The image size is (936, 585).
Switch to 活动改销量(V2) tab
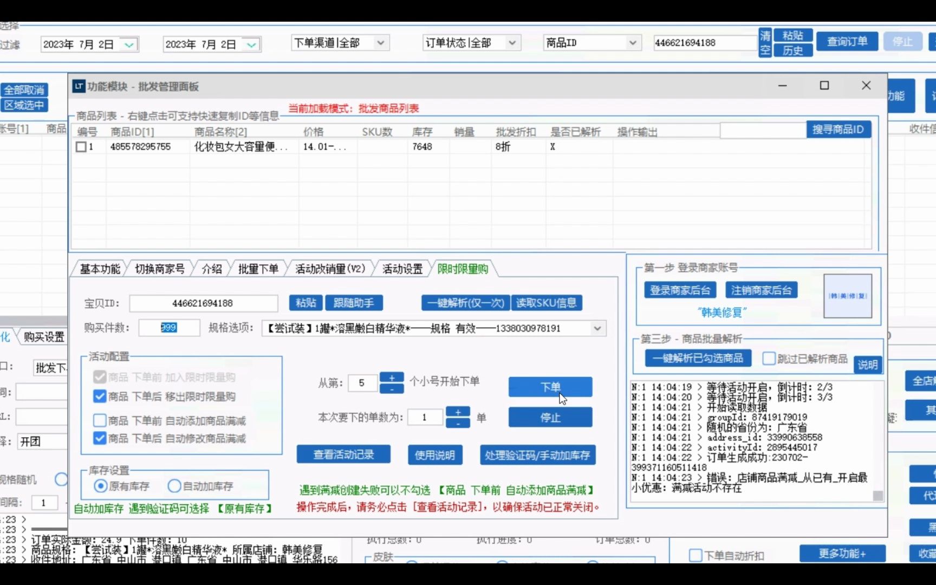(x=330, y=269)
